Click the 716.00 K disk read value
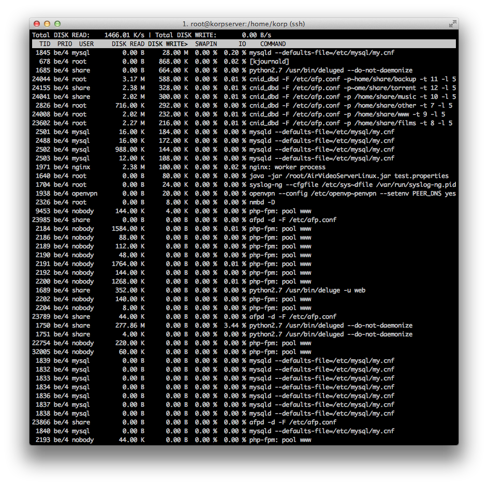488x486 pixels. [130, 106]
